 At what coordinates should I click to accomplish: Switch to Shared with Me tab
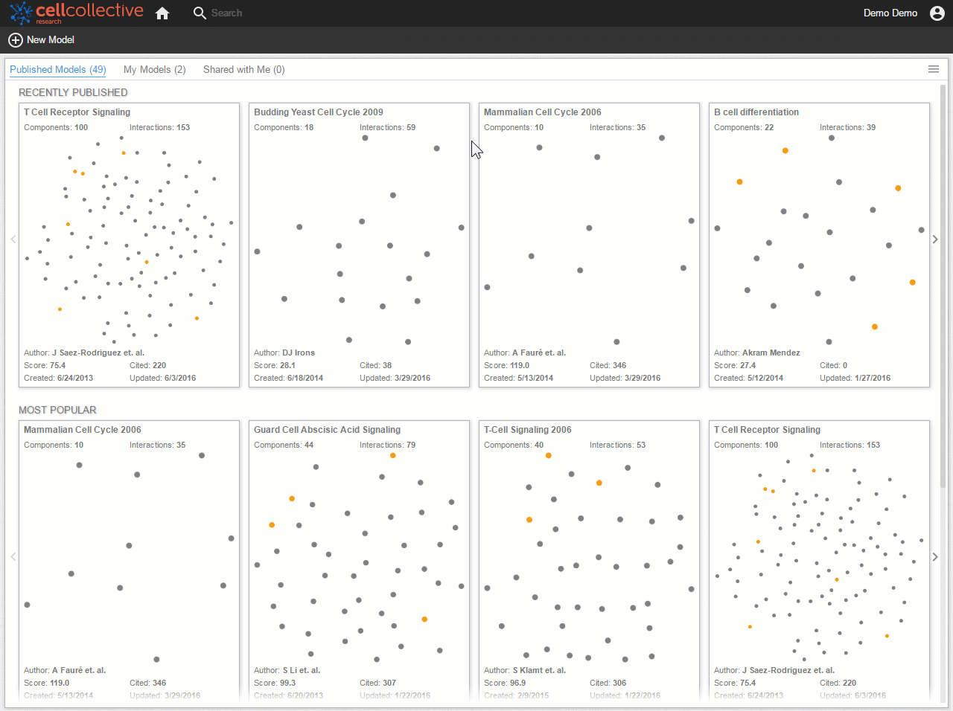click(x=243, y=70)
